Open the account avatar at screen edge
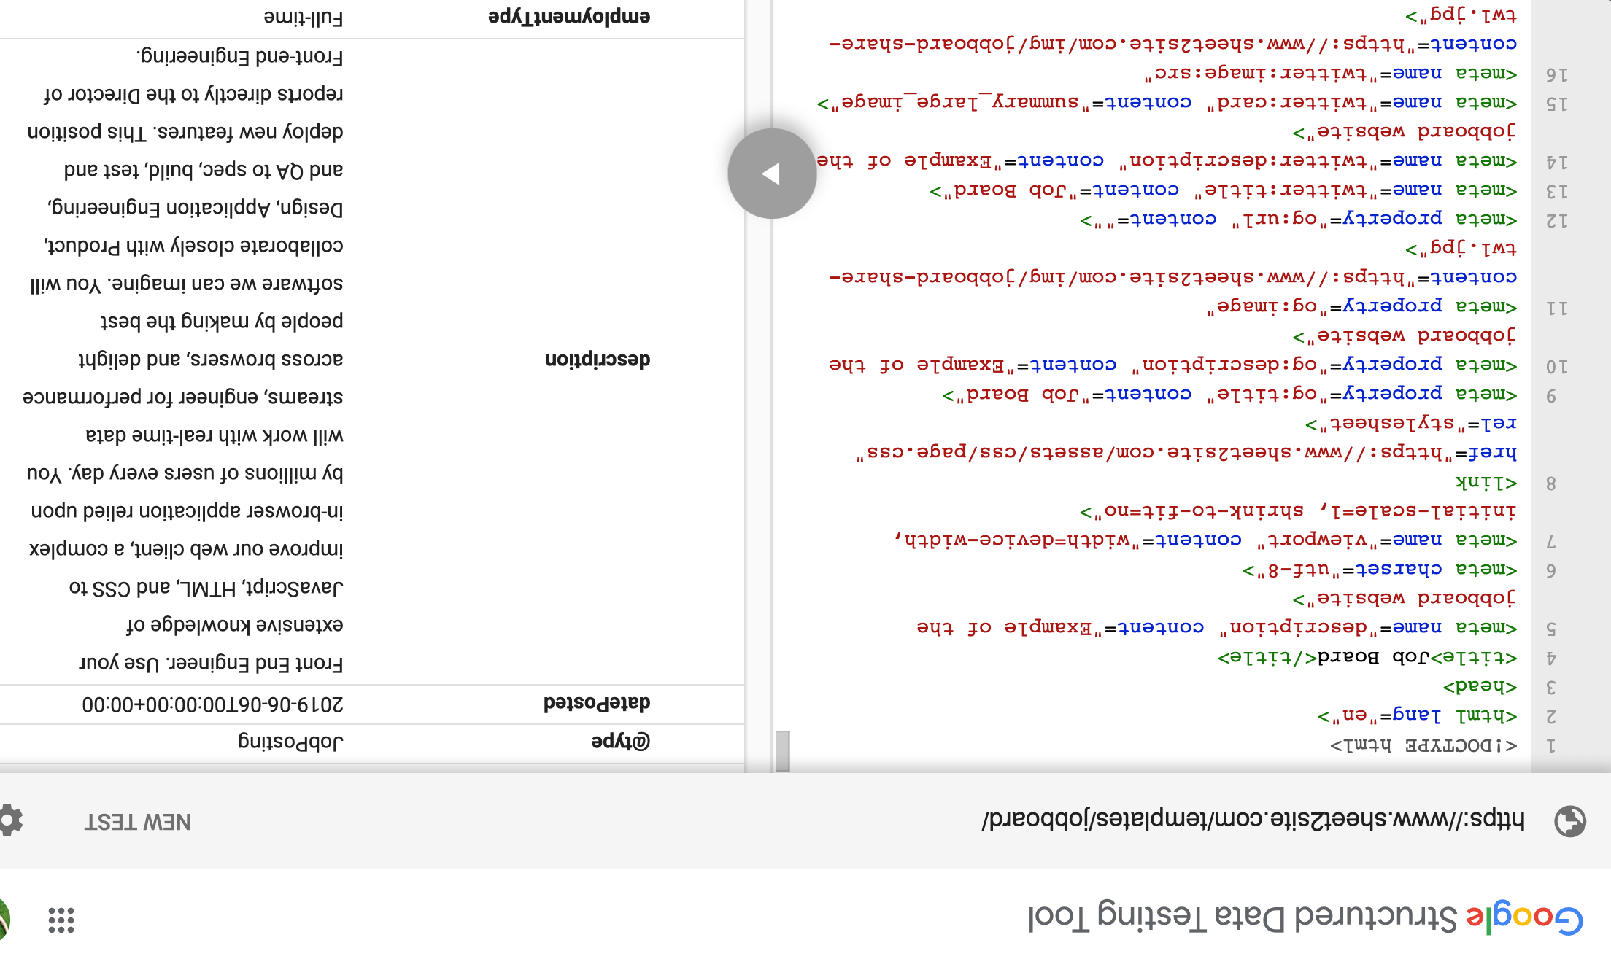The width and height of the screenshot is (1611, 967). pyautogui.click(x=4, y=919)
